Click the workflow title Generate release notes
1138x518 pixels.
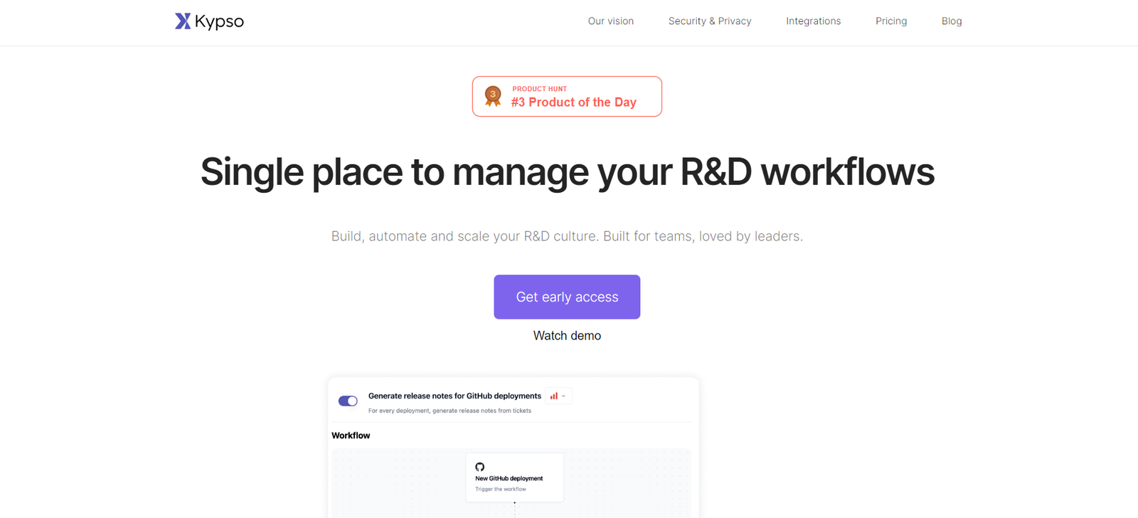(454, 396)
